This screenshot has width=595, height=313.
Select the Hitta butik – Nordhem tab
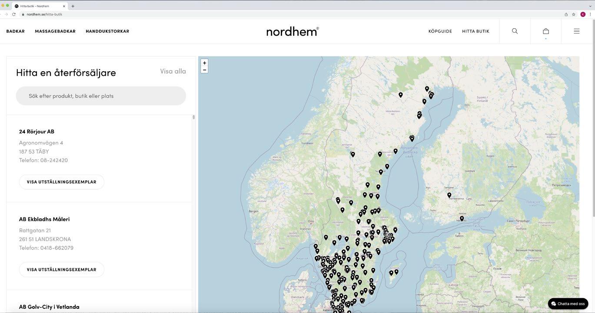40,6
